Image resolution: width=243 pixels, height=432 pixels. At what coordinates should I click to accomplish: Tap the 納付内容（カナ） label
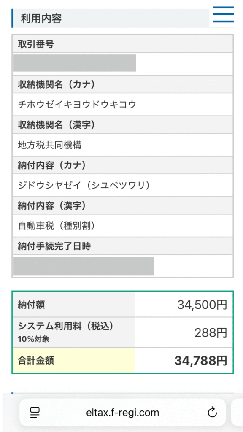tap(52, 165)
